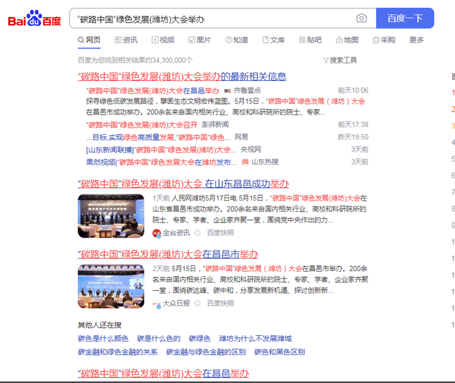Search related query 碳金融与绿色金融的区别
This screenshot has width=455, height=383.
(206, 352)
